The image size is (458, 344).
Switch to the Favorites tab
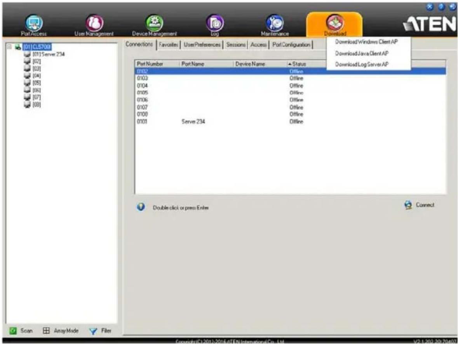pos(169,45)
